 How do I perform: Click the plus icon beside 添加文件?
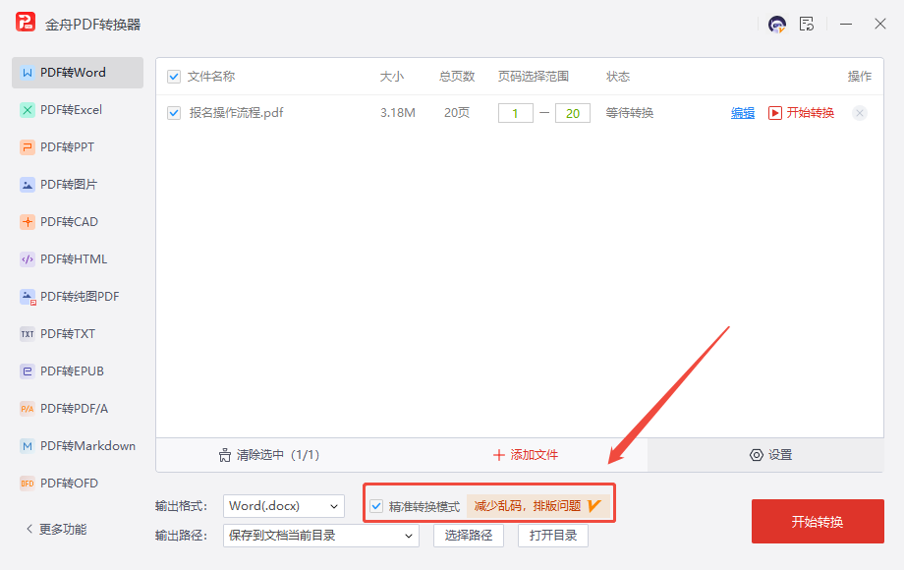[x=499, y=455]
